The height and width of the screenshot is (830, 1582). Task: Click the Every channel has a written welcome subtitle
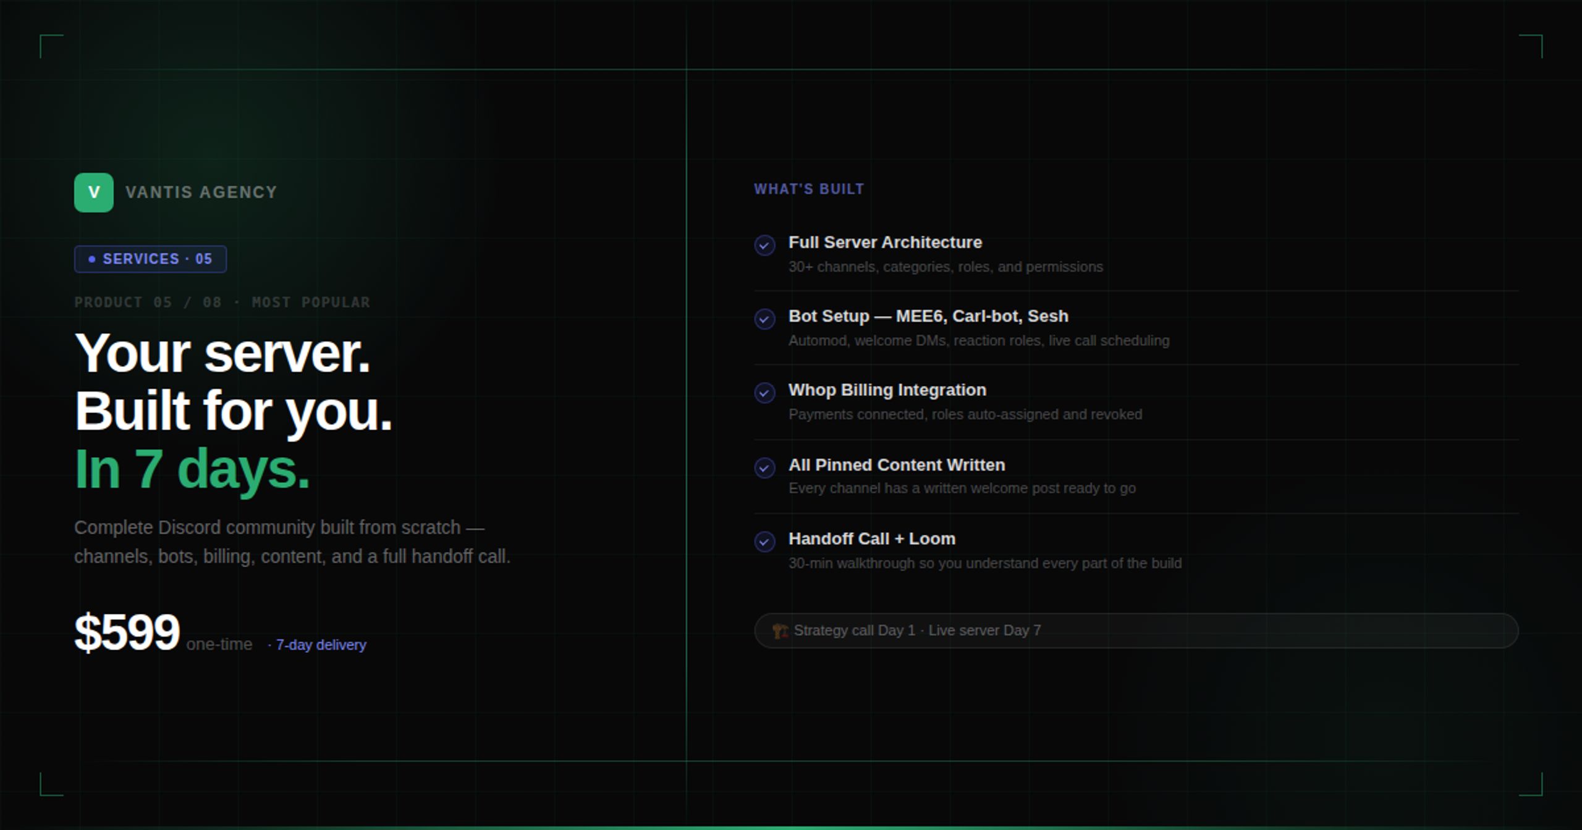point(962,488)
